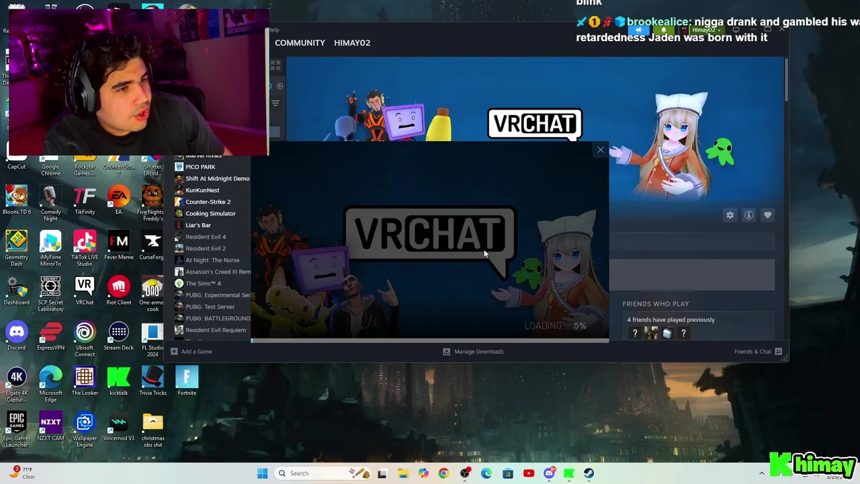
Task: Click the VRChat desktop shortcut icon
Action: click(x=85, y=290)
